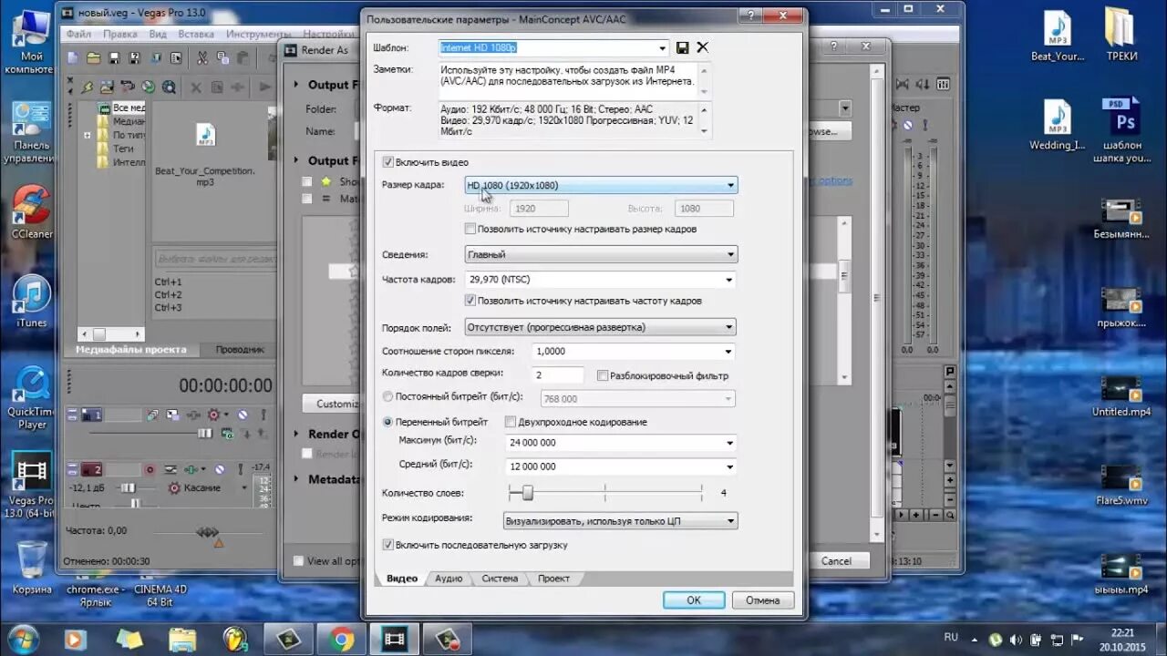Open the Сведения profile dropdown

pyautogui.click(x=602, y=254)
